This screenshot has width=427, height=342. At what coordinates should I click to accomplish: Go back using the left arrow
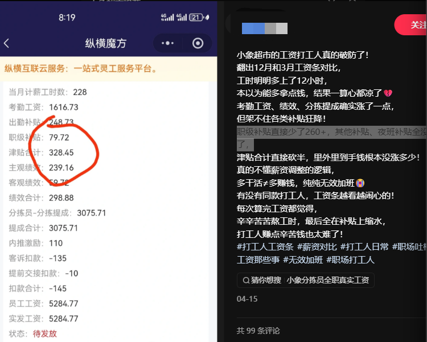click(x=6, y=43)
